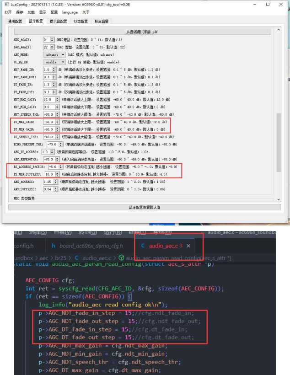This screenshot has width=290, height=375.
Task: Click the h file icon on board_ac696x_demo_cfg.h tab
Action: point(54,246)
